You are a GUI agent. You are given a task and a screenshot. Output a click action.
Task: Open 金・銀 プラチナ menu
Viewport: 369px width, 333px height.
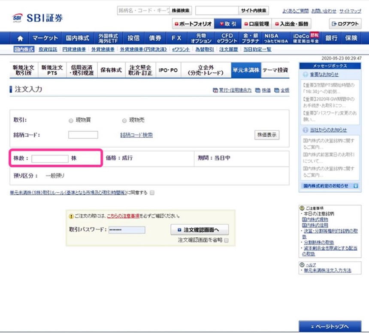point(251,38)
